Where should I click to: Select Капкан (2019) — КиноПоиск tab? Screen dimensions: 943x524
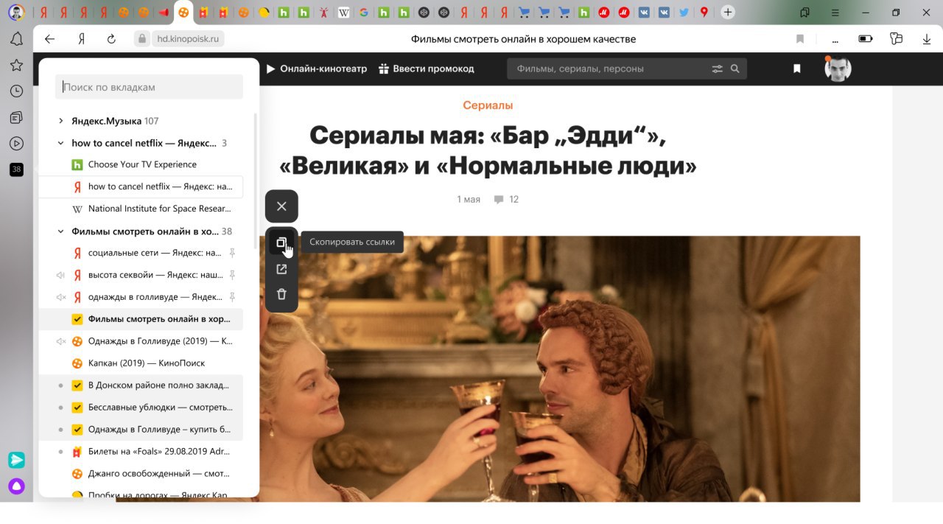coord(141,363)
